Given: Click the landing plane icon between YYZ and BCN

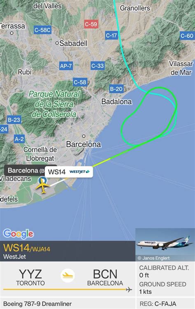Looking at the screenshot, I should click(x=68, y=275).
